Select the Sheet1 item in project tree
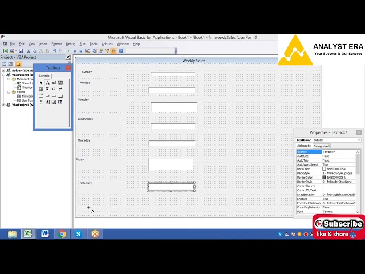365x274 pixels. pyautogui.click(x=25, y=83)
